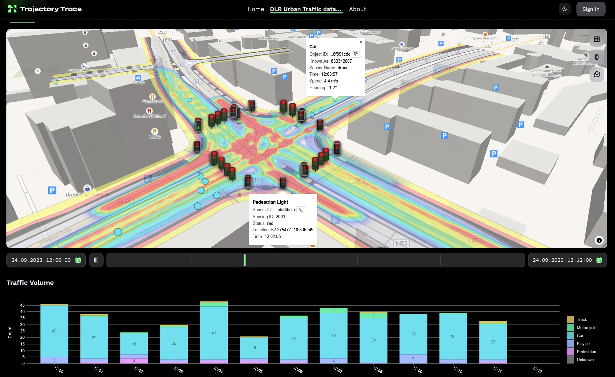Click the Sign In button

click(x=591, y=9)
